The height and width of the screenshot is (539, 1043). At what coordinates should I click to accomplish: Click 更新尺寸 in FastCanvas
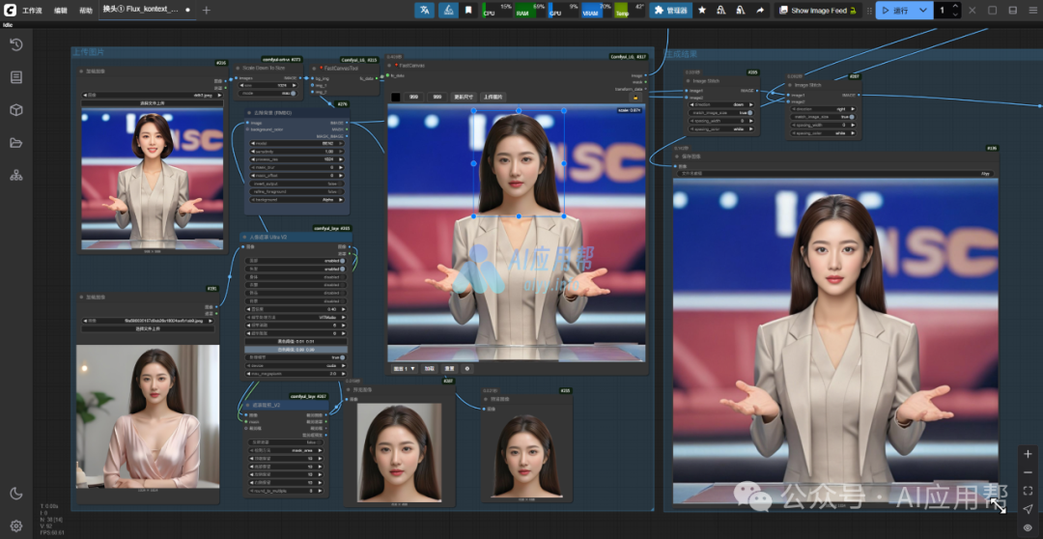[x=463, y=98]
